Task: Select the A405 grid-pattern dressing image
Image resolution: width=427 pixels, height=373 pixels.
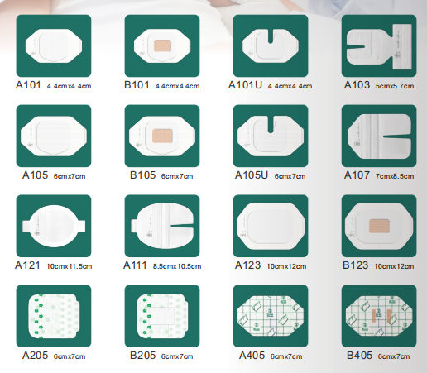Action: pyautogui.click(x=271, y=316)
